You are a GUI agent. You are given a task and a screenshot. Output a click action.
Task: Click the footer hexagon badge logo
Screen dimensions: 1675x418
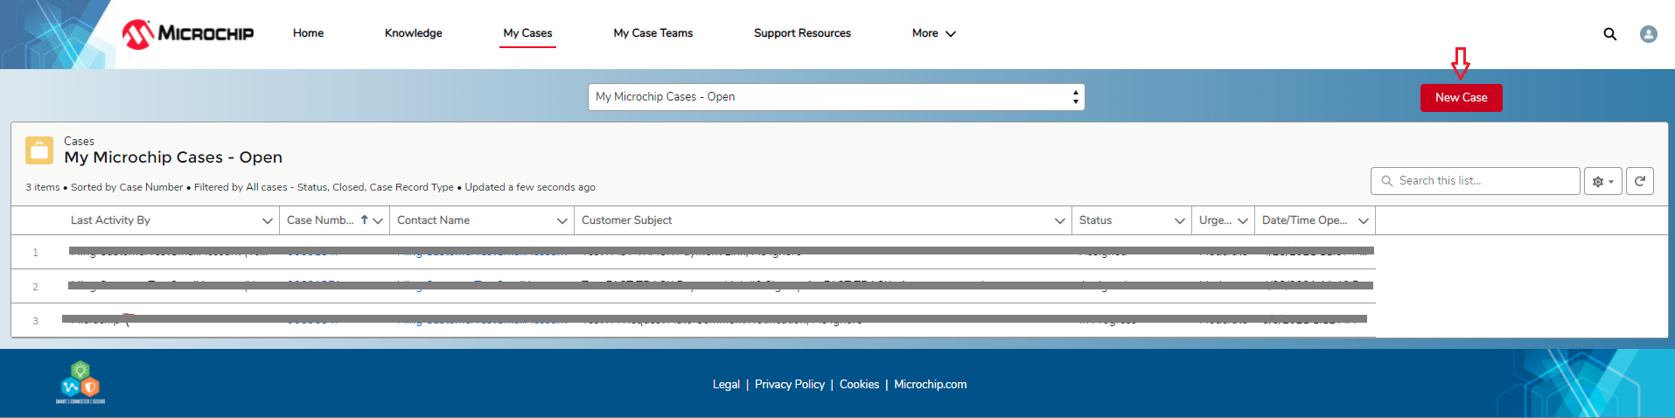[x=80, y=382]
